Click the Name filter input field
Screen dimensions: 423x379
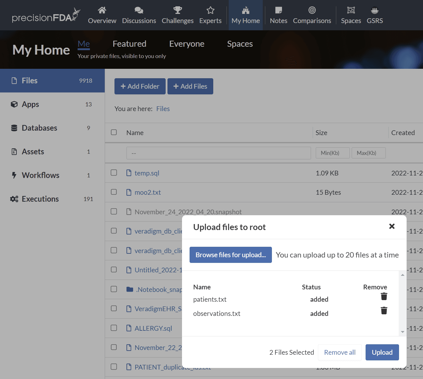tap(218, 153)
